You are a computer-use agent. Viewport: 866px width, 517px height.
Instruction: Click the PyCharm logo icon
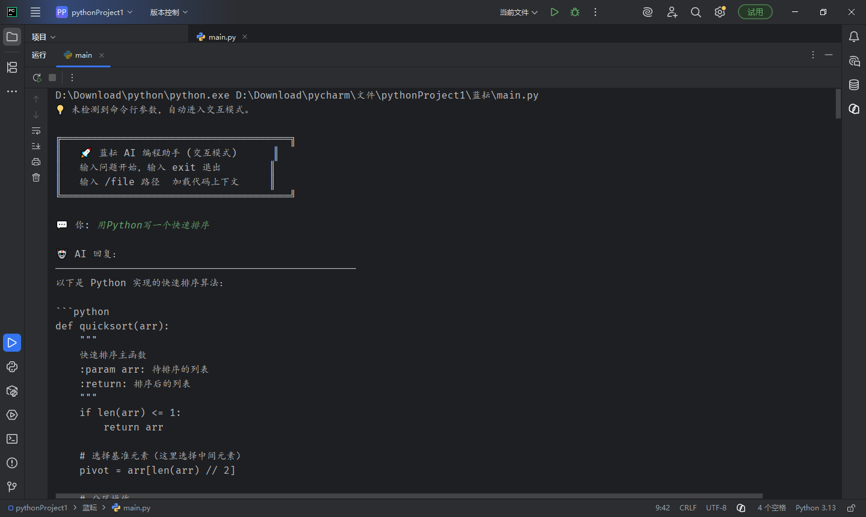[11, 12]
